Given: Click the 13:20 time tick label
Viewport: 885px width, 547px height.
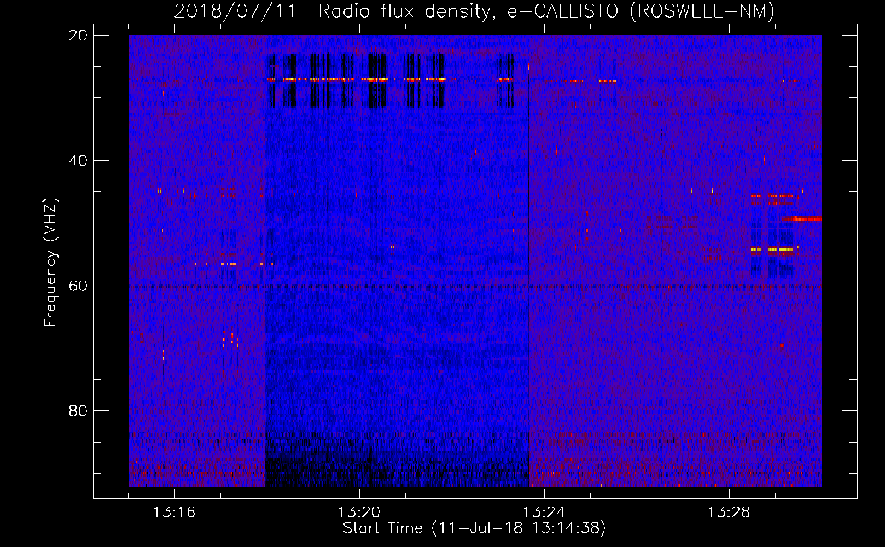Looking at the screenshot, I should pos(359,513).
